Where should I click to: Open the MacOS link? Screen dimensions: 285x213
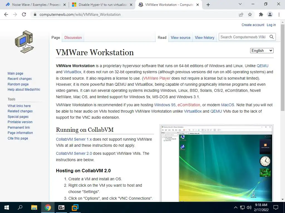coord(228,105)
